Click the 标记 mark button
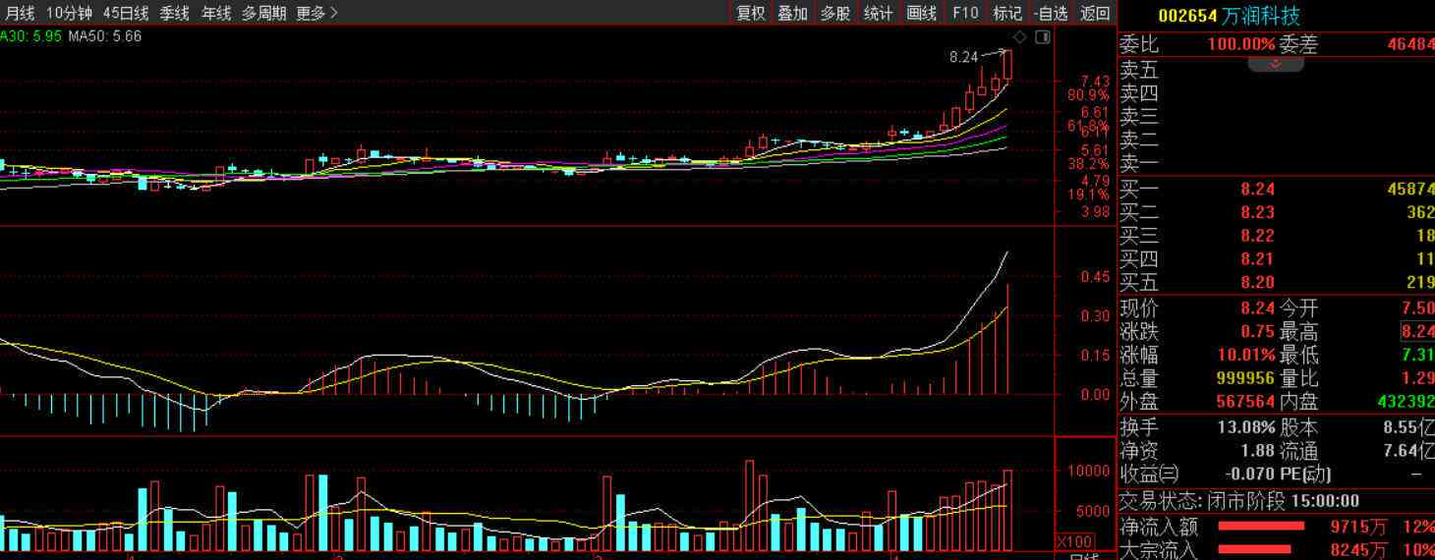Screen dimensions: 1435x560 pyautogui.click(x=1007, y=13)
